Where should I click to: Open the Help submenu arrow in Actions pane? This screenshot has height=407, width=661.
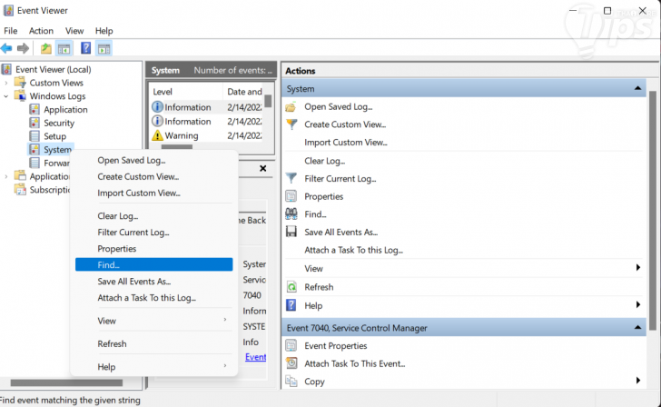[637, 304]
